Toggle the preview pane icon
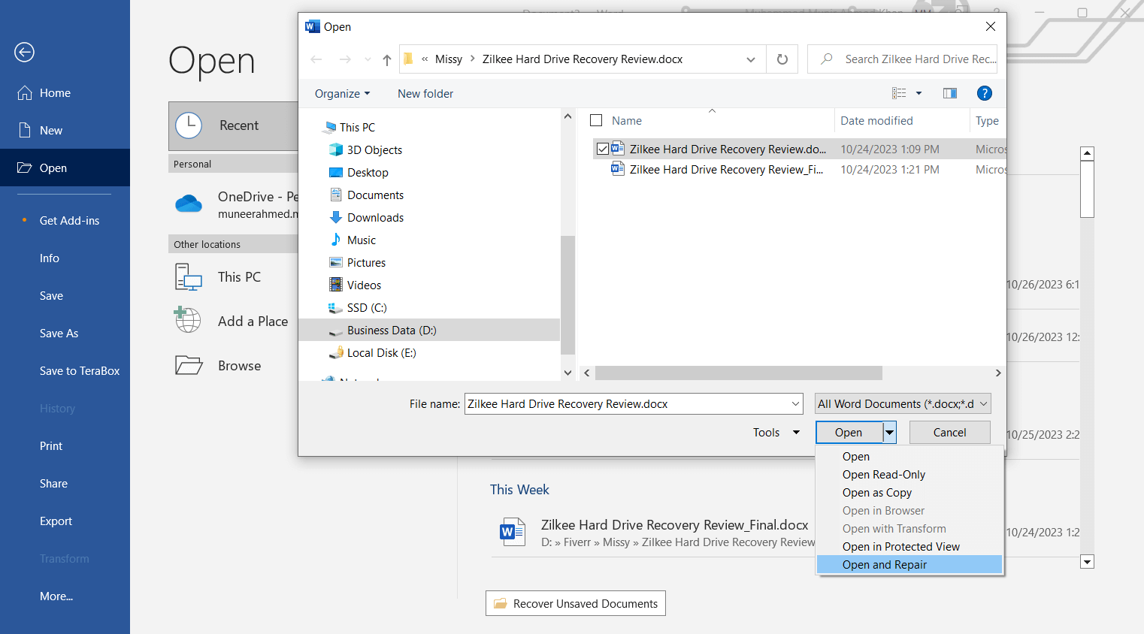The width and height of the screenshot is (1144, 634). tap(949, 93)
